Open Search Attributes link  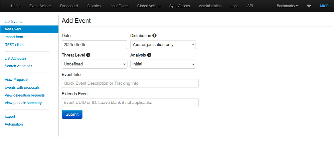click(18, 66)
